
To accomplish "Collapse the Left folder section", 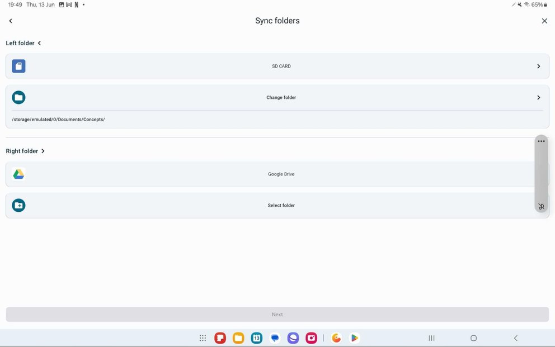I will (x=39, y=42).
